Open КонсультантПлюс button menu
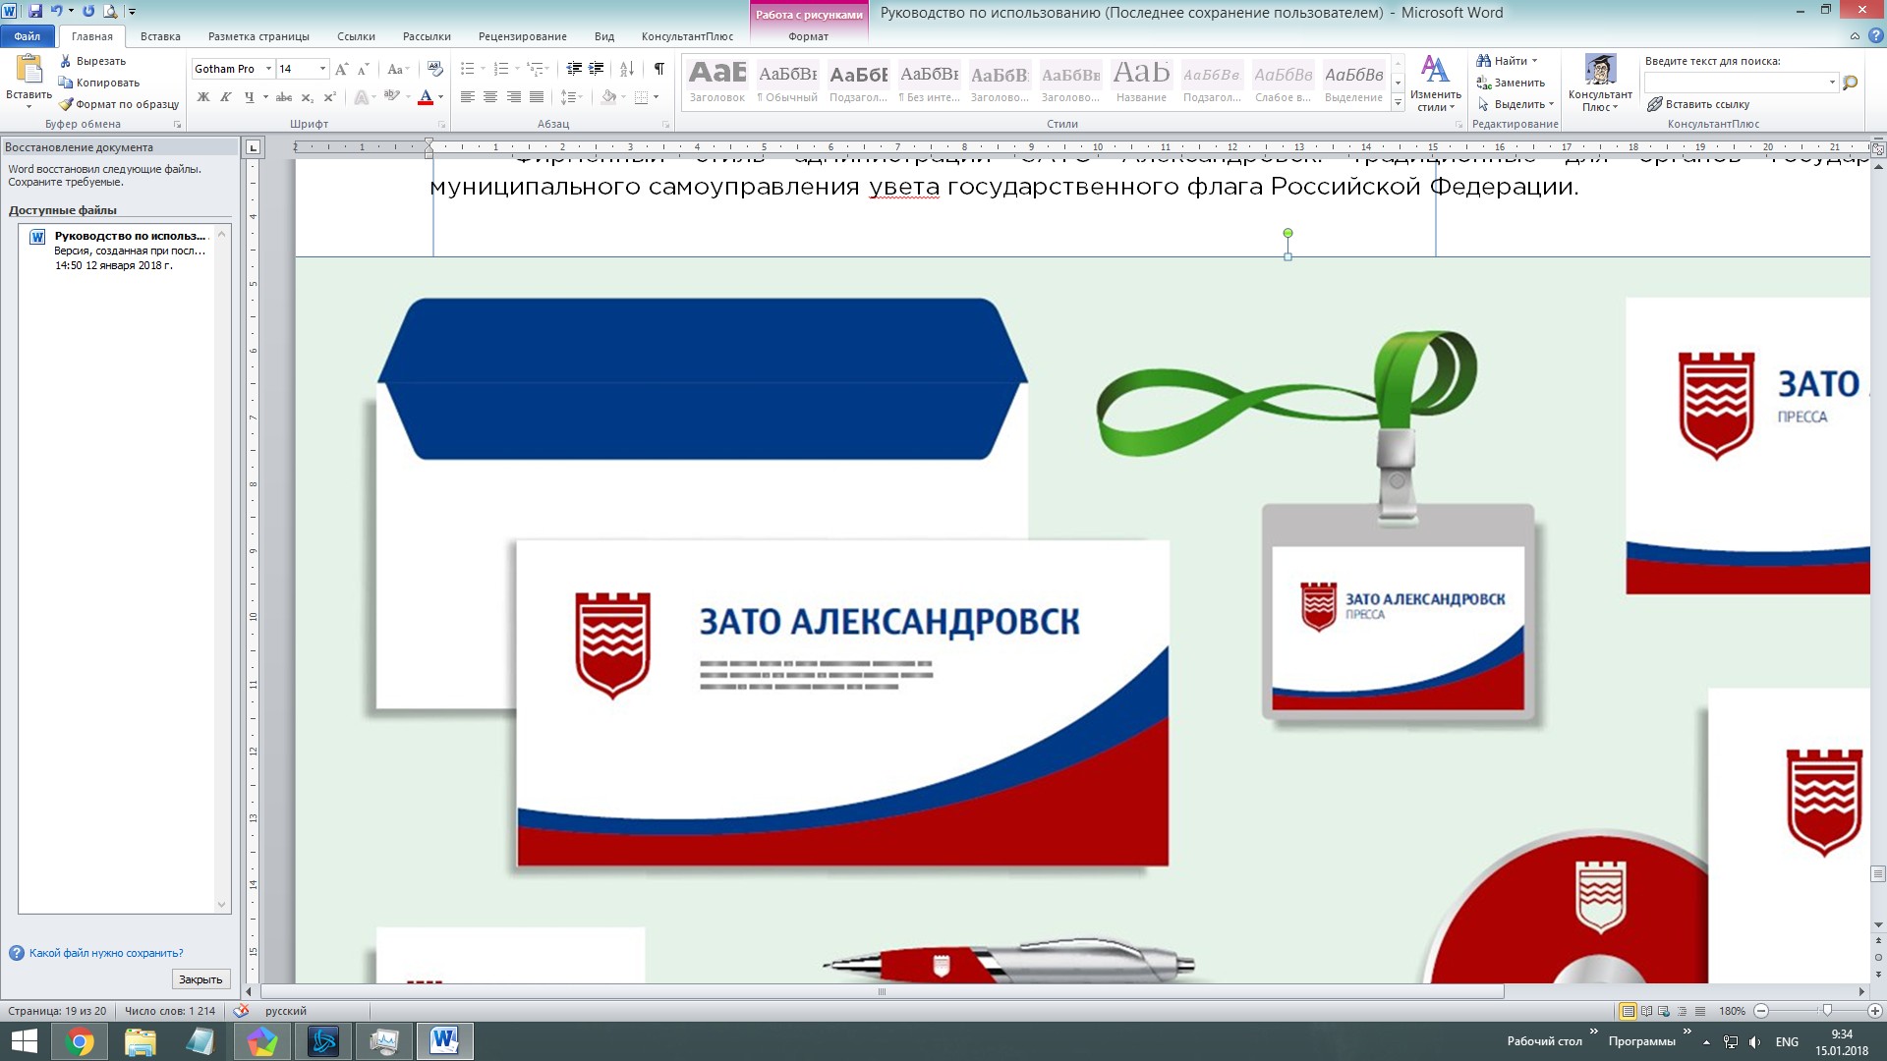This screenshot has width=1887, height=1061. pos(1600,84)
